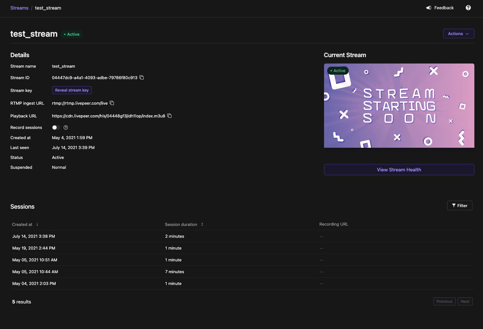This screenshot has width=483, height=329.
Task: Sort by Session duration arrows
Action: [202, 224]
